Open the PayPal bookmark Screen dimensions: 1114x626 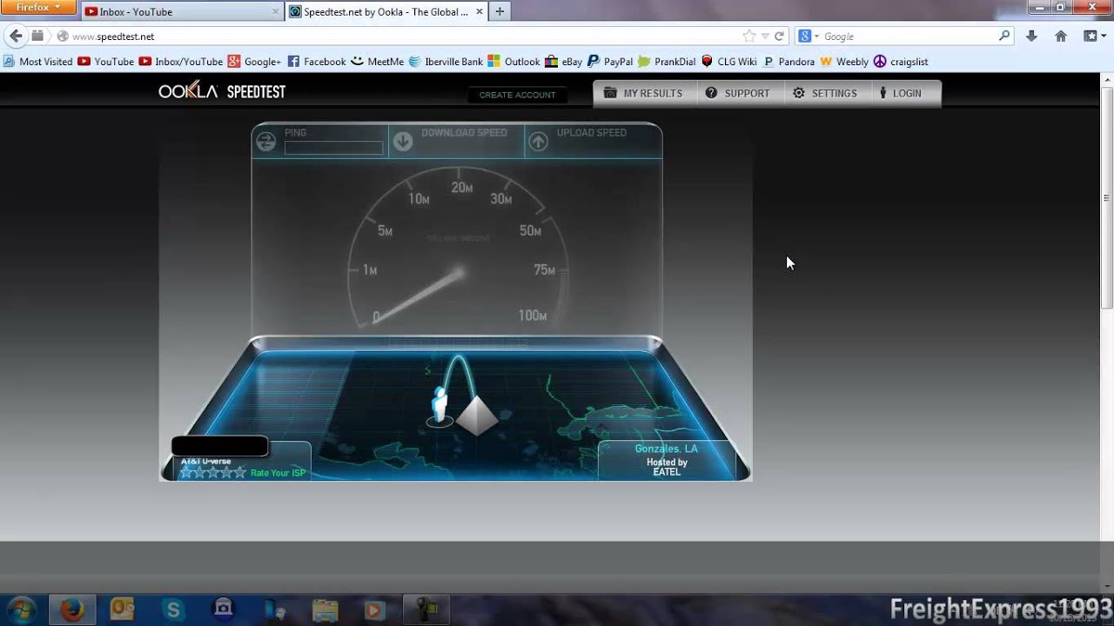click(x=610, y=62)
